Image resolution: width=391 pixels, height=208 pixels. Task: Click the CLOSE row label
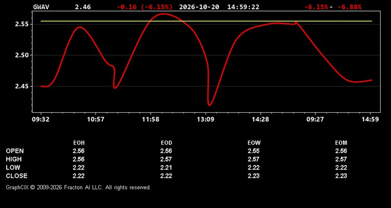coord(17,176)
